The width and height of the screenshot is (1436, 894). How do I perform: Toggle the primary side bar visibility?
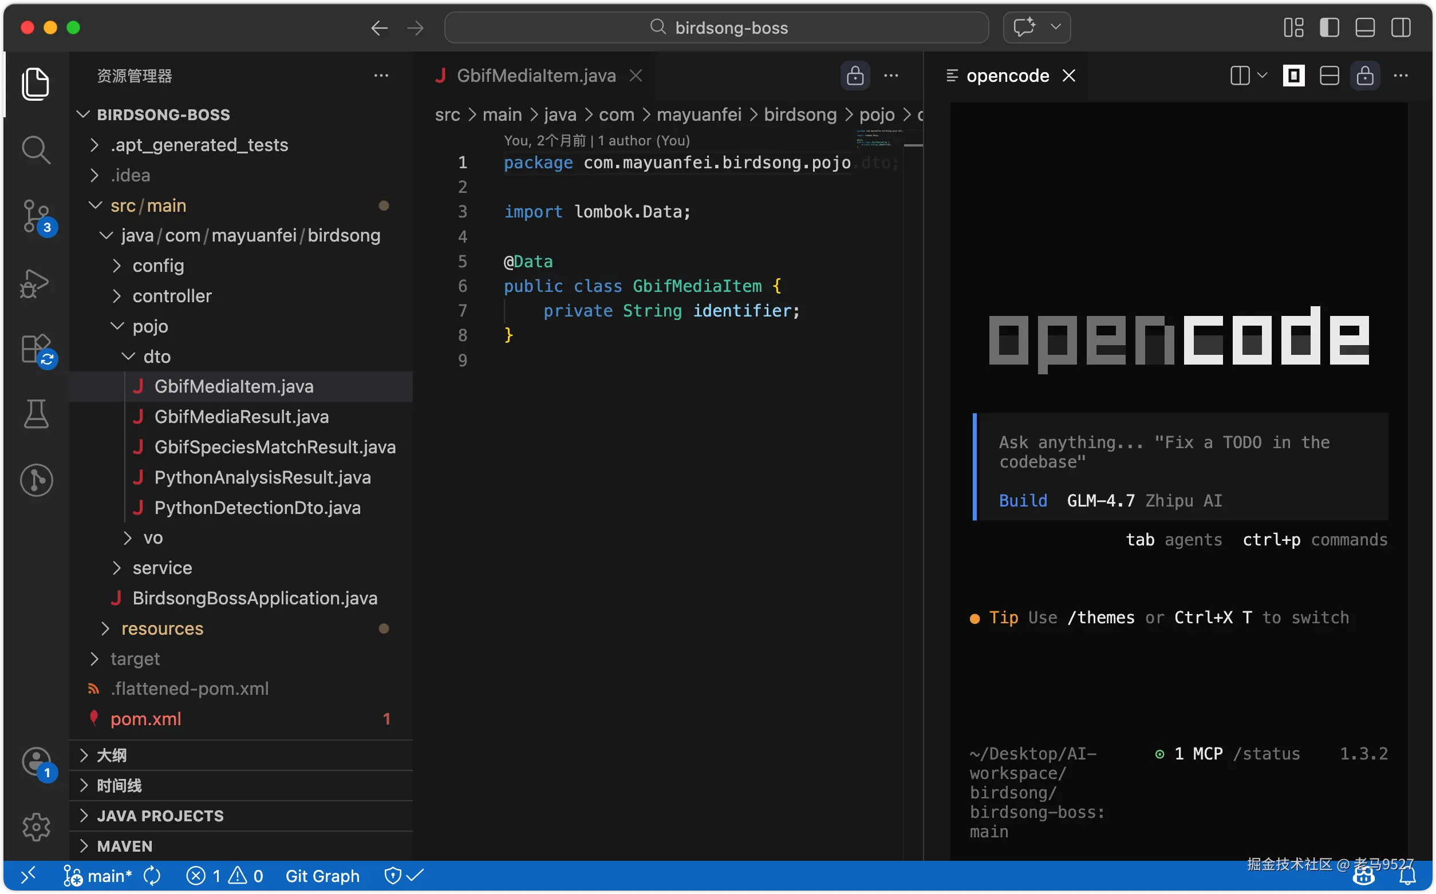coord(1329,28)
